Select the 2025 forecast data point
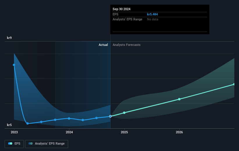Viewport: 239px width, 151px height. (x=124, y=113)
